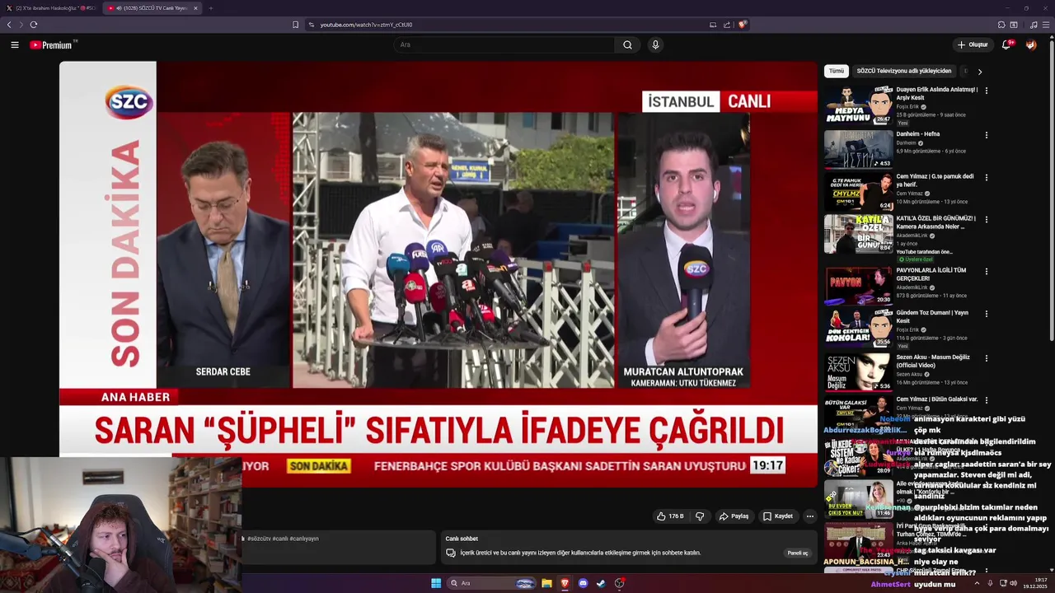Open File Explorer from taskbar
The image size is (1055, 593).
coord(546,583)
